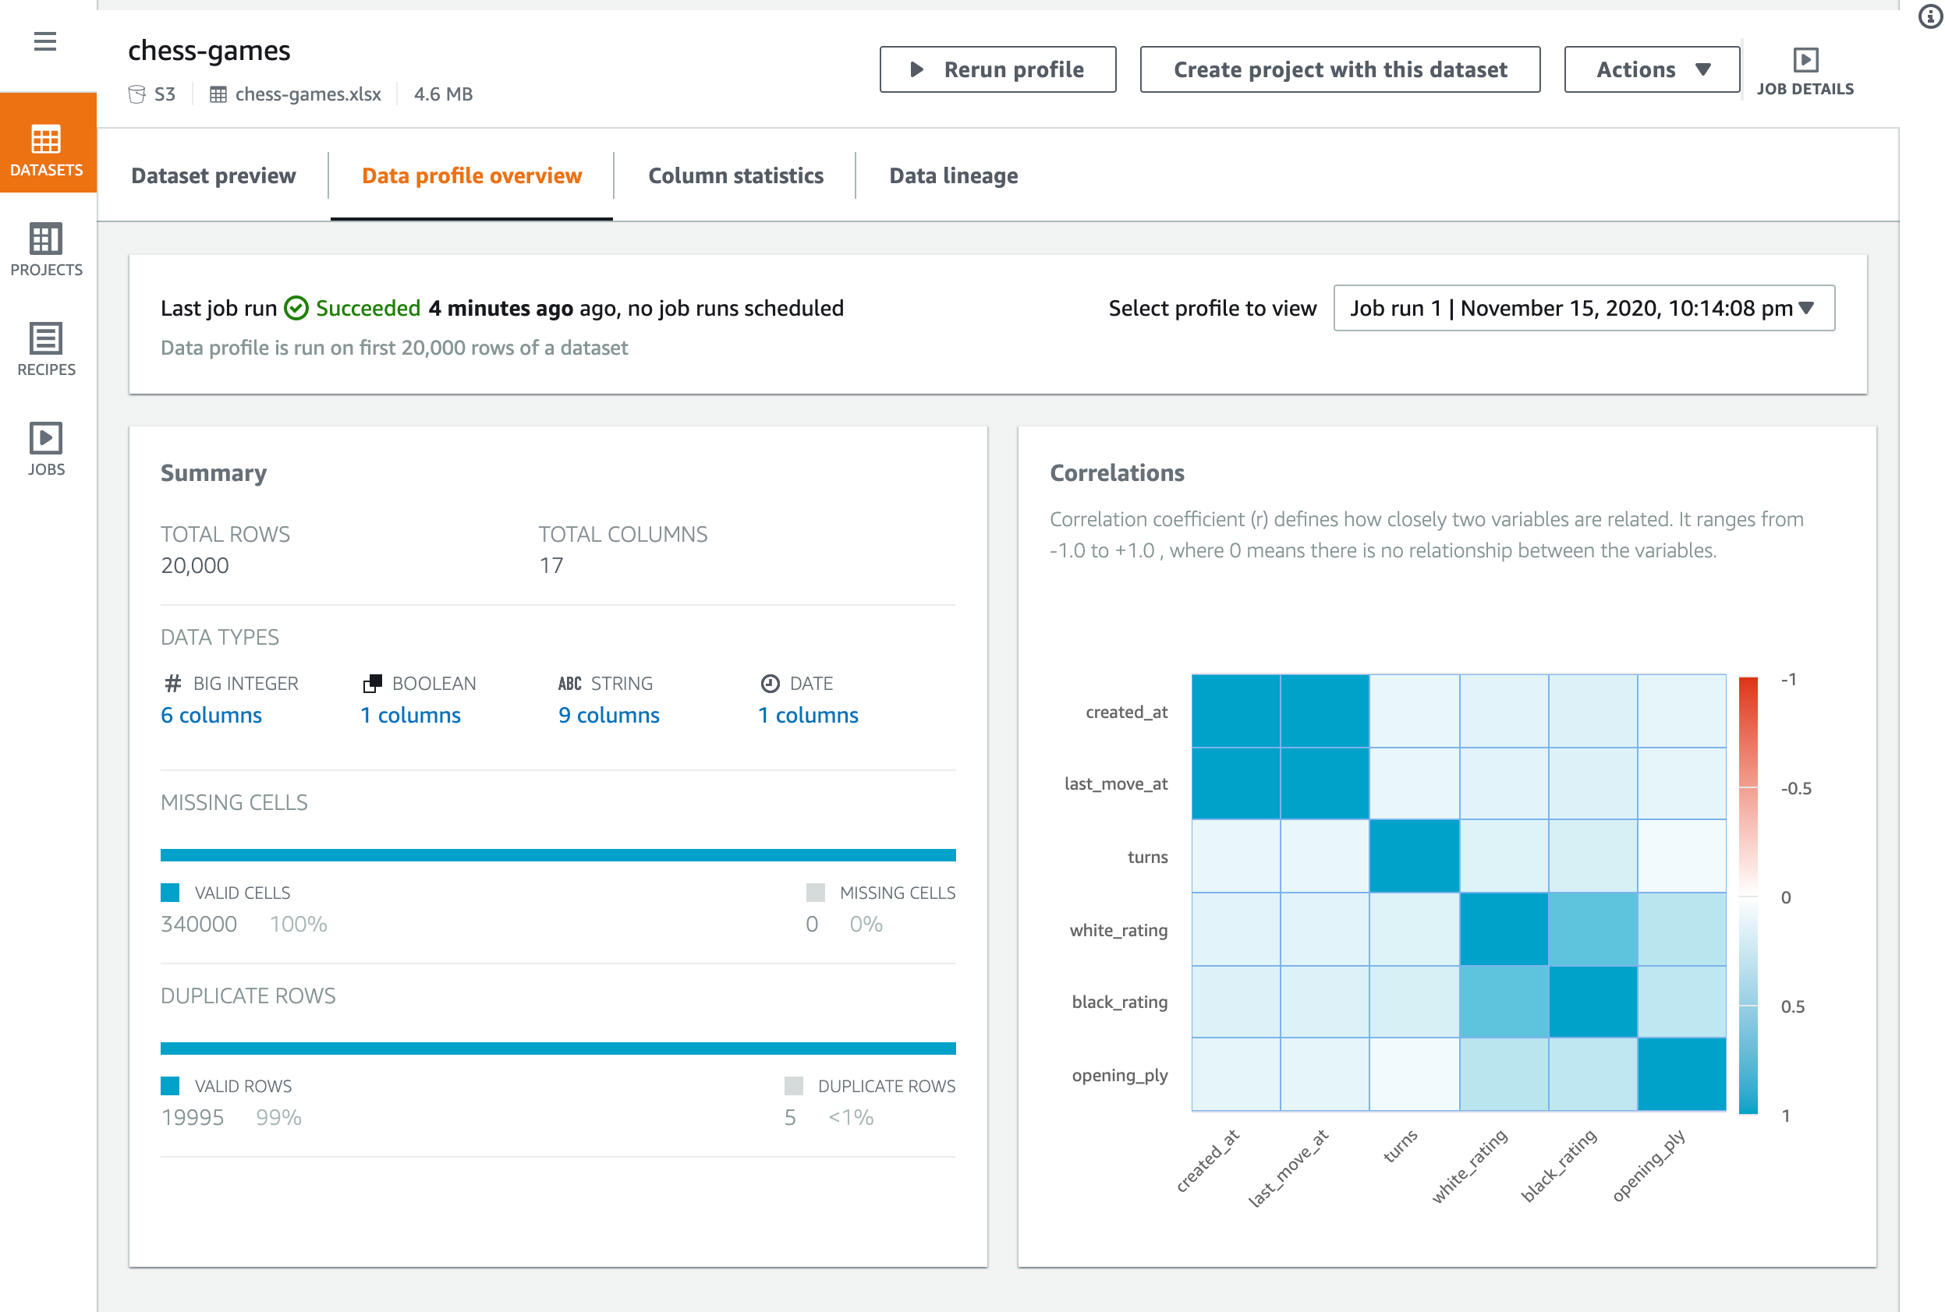Click the S3 bucket icon
The height and width of the screenshot is (1312, 1945).
coord(136,94)
